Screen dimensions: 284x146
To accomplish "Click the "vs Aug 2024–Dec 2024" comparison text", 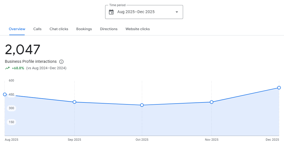I will [46, 68].
